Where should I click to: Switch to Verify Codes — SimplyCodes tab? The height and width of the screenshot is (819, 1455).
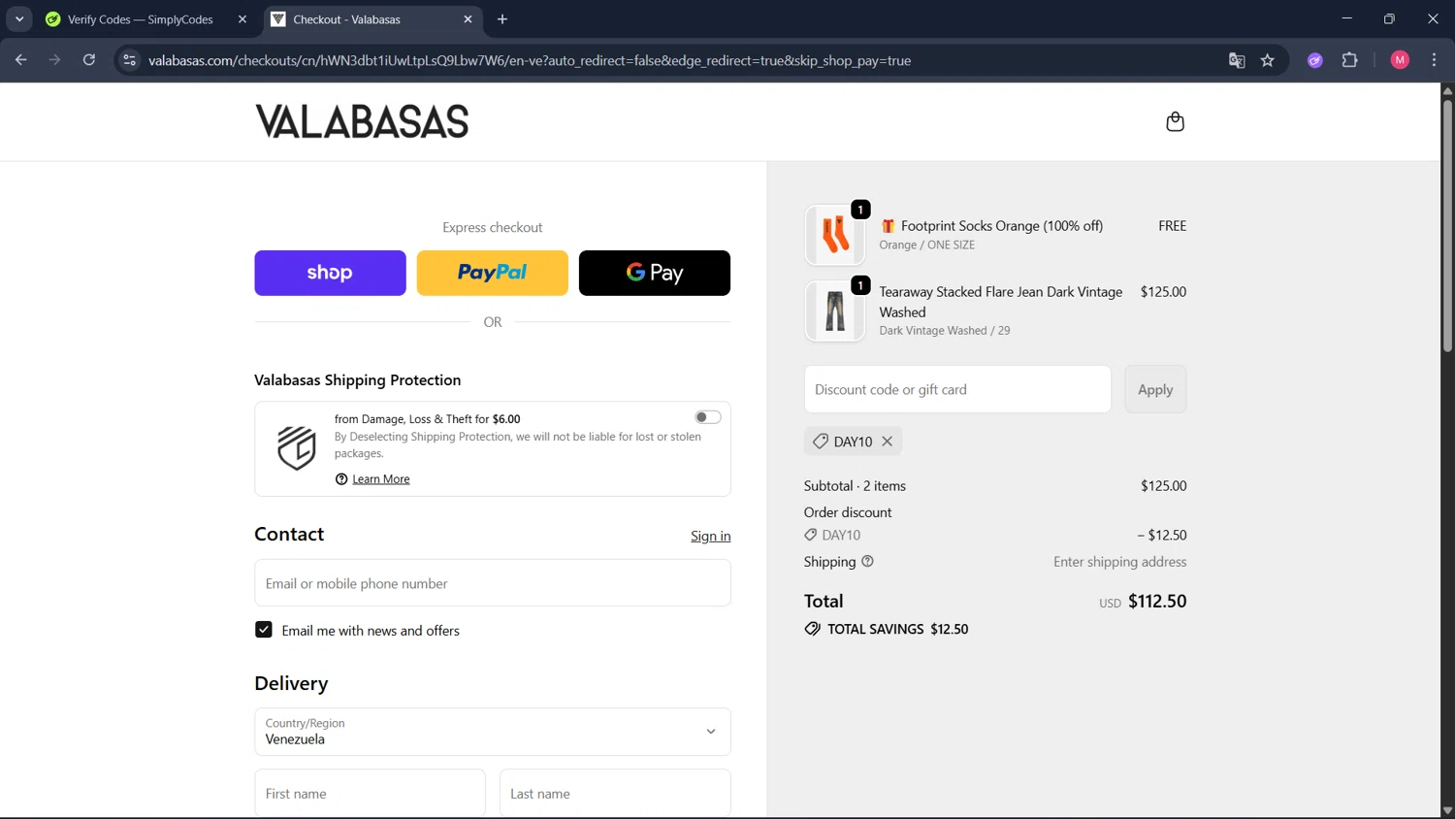click(x=140, y=19)
